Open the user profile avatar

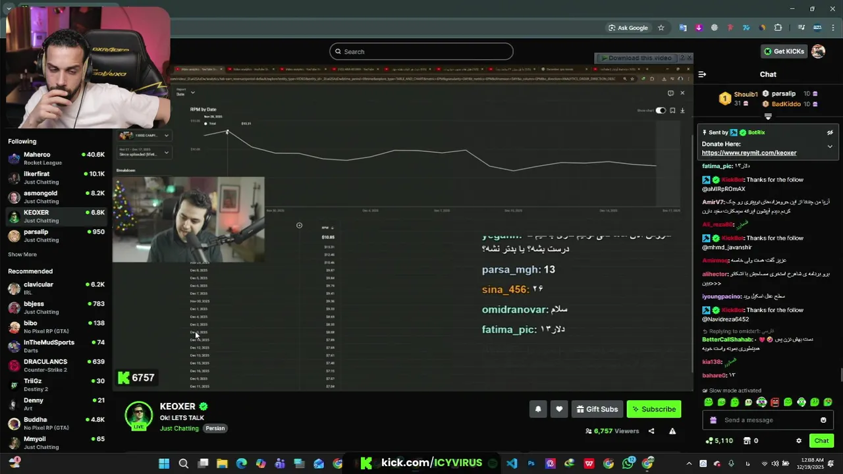pos(819,51)
